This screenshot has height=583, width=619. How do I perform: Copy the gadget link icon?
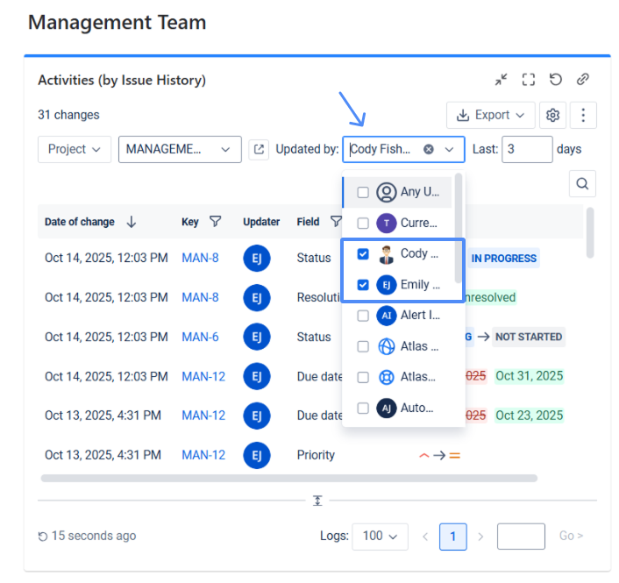pyautogui.click(x=582, y=80)
